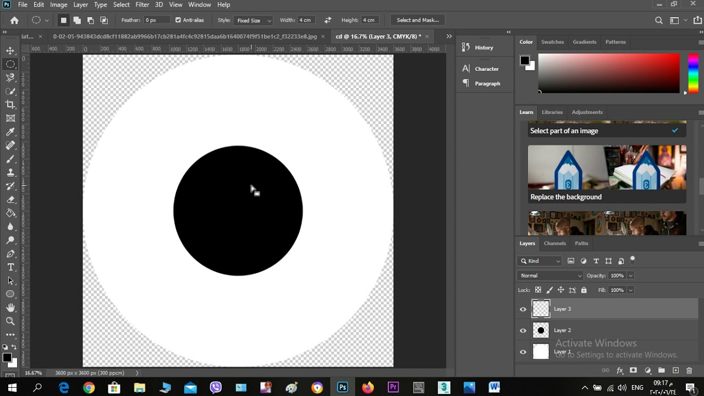Select the Eraser tool
Viewport: 704px width, 396px height.
point(10,200)
